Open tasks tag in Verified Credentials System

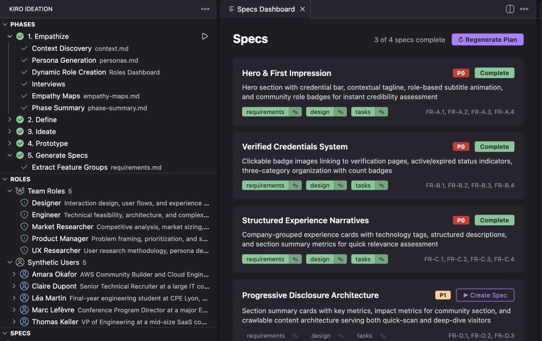pyautogui.click(x=363, y=186)
